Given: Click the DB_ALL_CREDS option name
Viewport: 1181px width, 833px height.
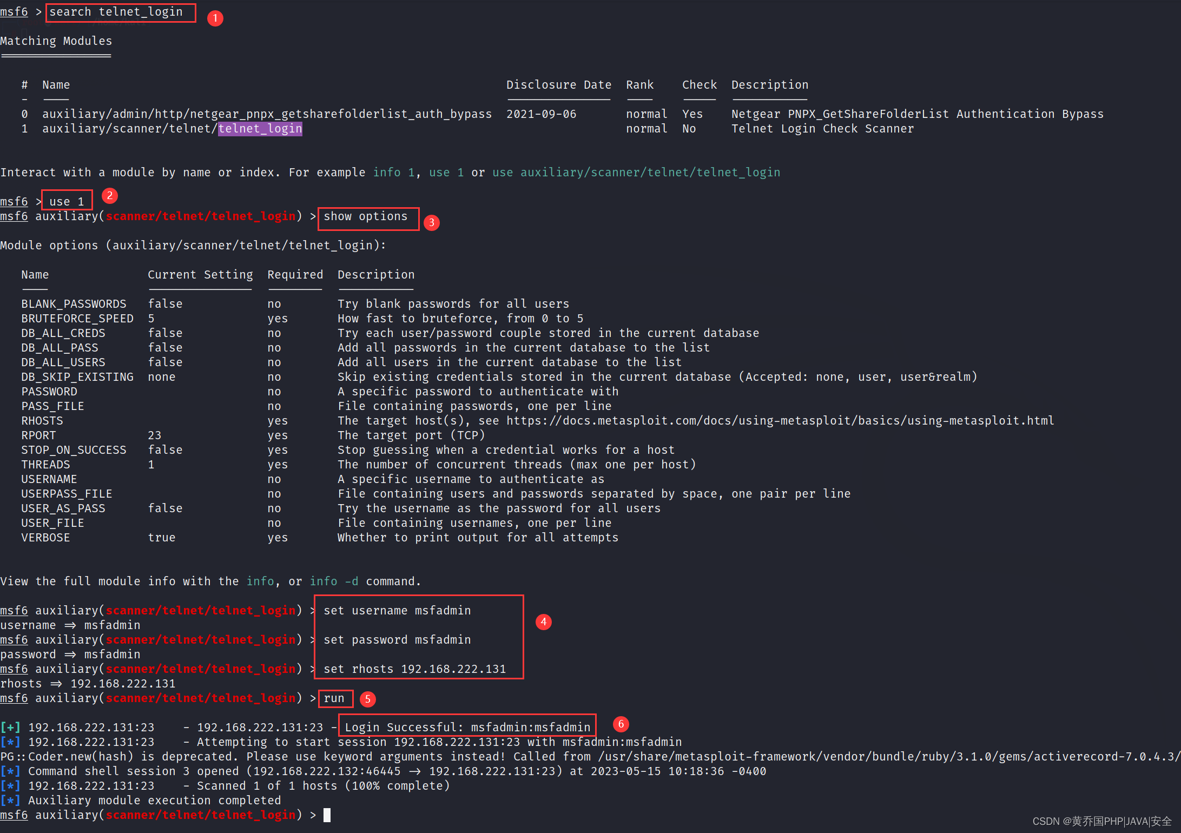Looking at the screenshot, I should 63,333.
